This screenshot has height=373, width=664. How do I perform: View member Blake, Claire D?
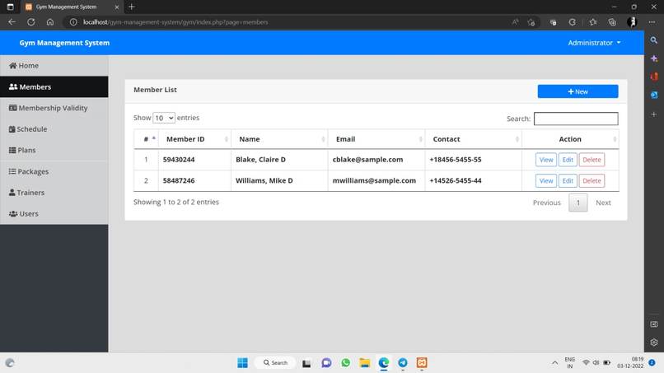(546, 160)
